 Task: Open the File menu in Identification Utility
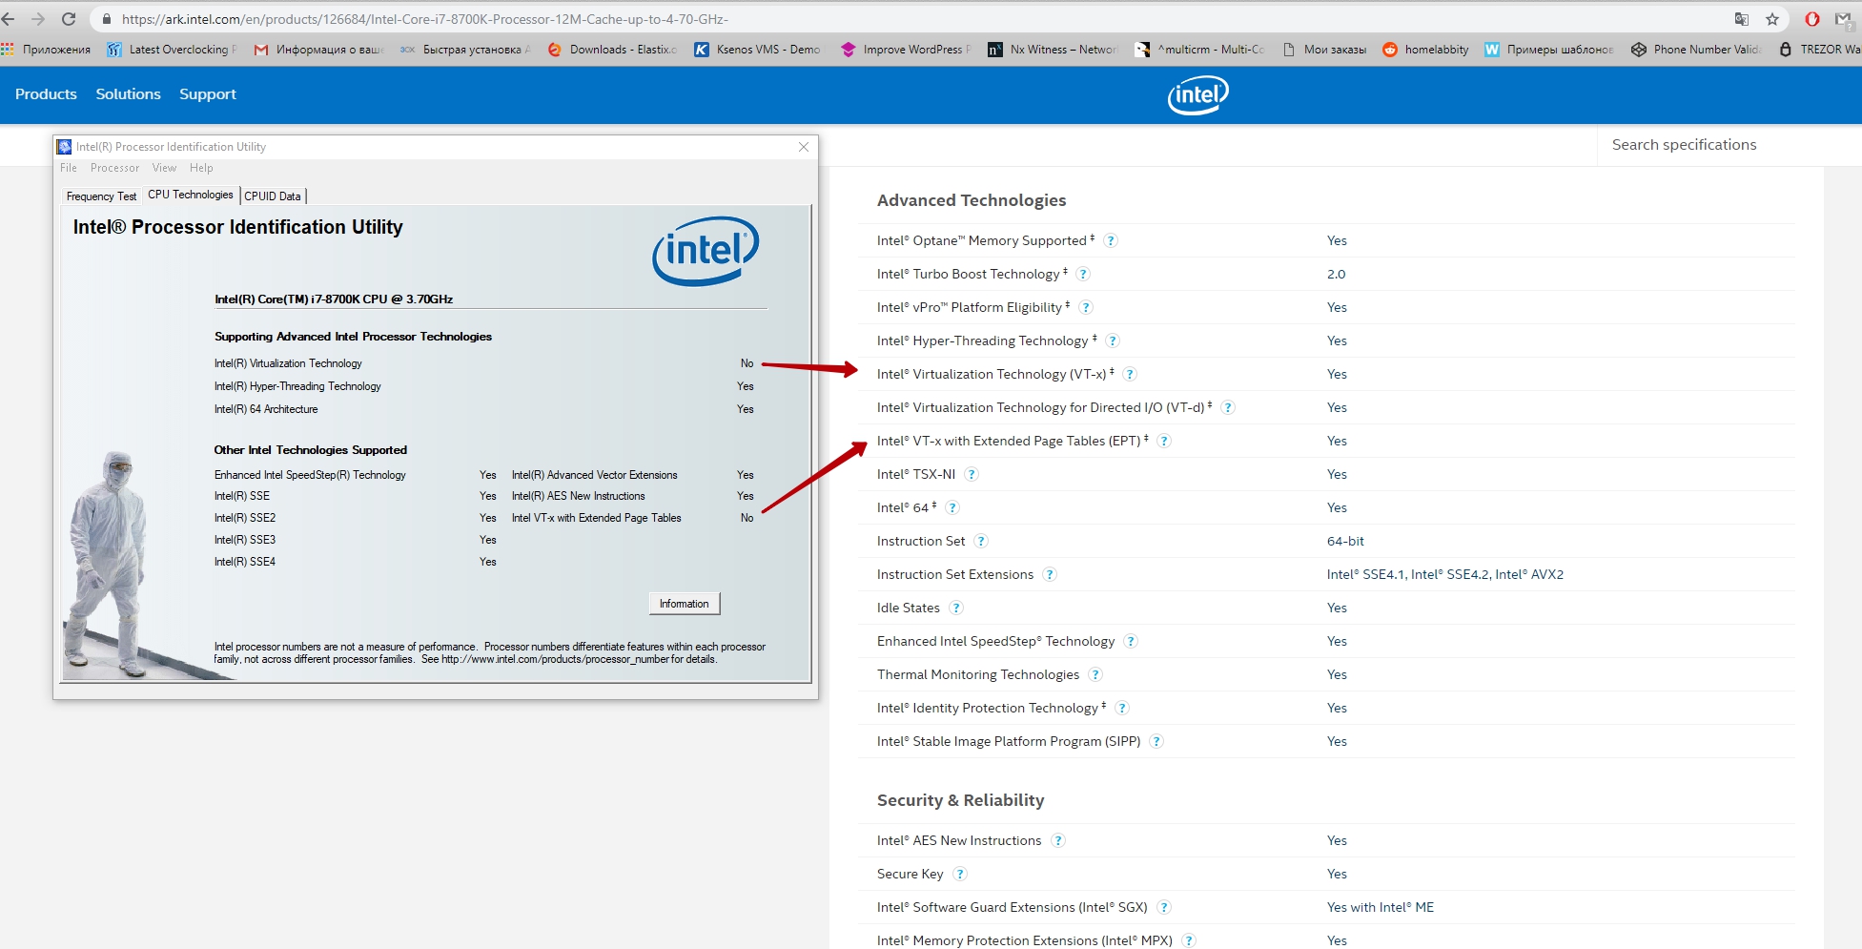click(x=69, y=168)
